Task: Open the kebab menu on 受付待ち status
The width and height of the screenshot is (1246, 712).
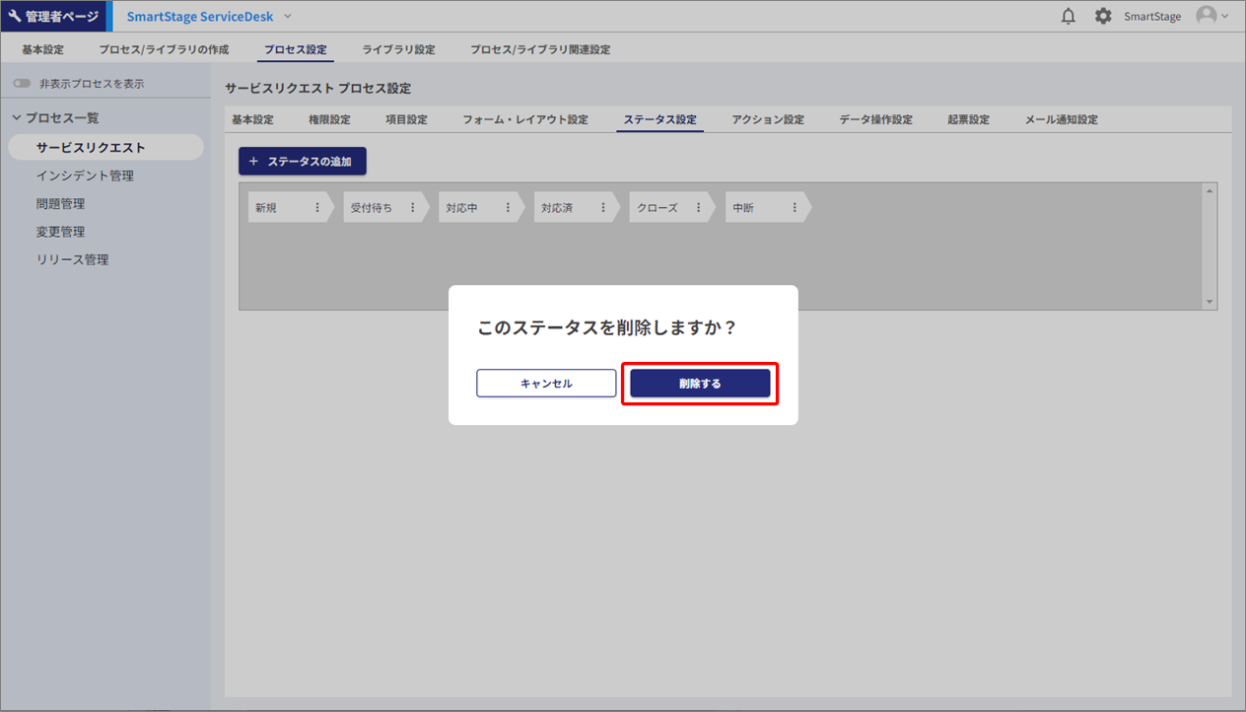Action: (x=412, y=208)
